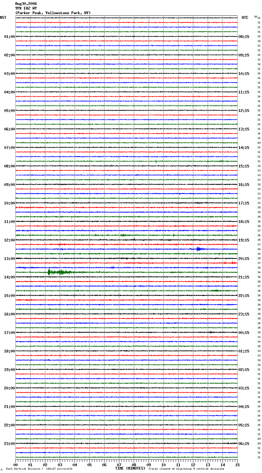Image resolution: width=262 pixels, height=473 pixels.
Task: Click minute tick label 08 on the axis
Action: coord(134,465)
